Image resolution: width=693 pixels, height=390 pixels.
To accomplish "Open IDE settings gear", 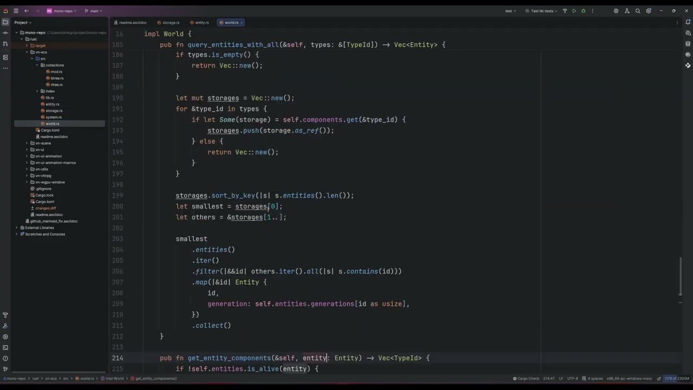I will coord(649,11).
